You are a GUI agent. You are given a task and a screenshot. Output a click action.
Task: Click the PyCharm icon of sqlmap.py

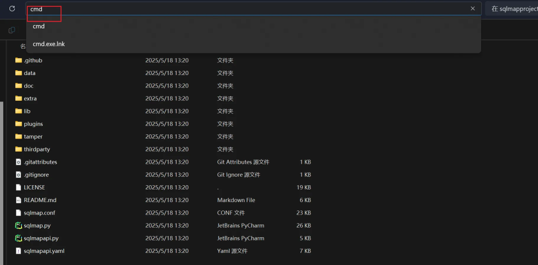(x=18, y=226)
